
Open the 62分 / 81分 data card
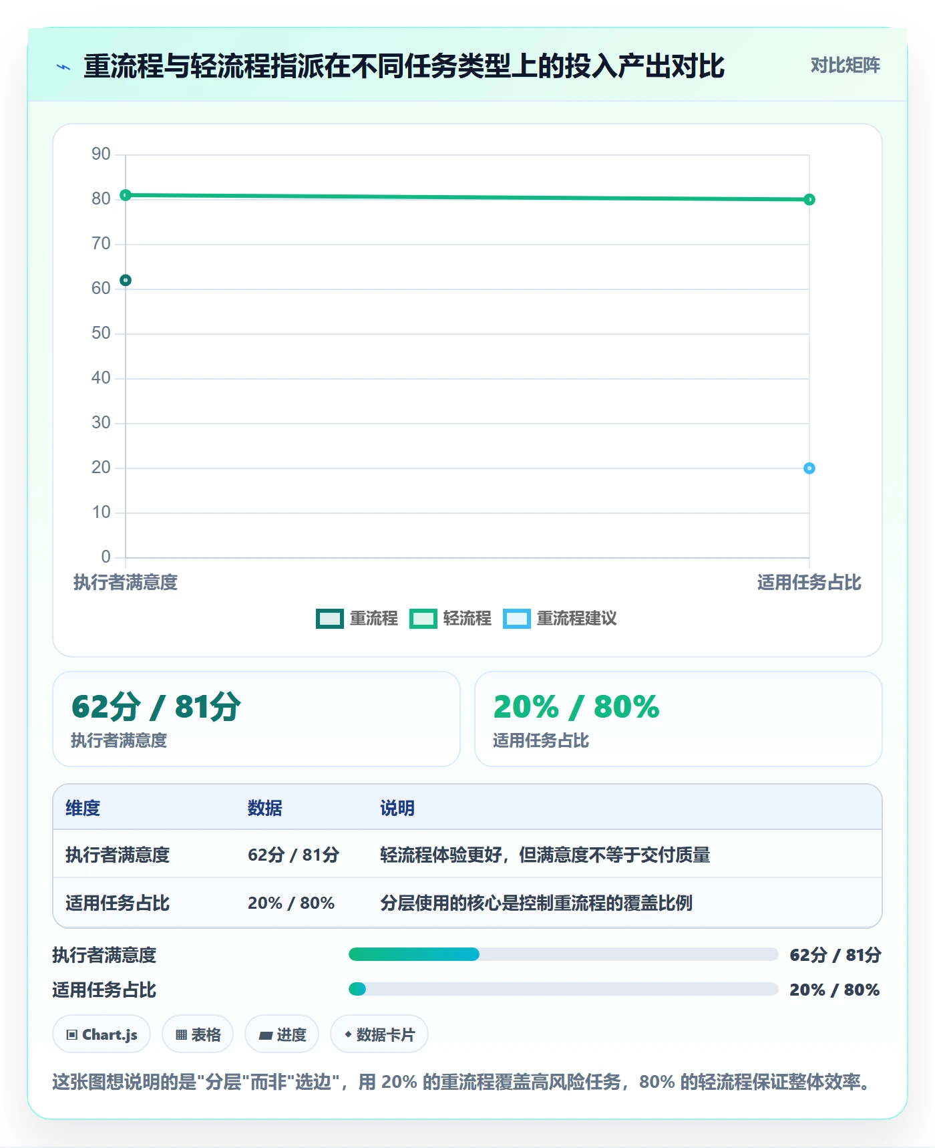(256, 719)
